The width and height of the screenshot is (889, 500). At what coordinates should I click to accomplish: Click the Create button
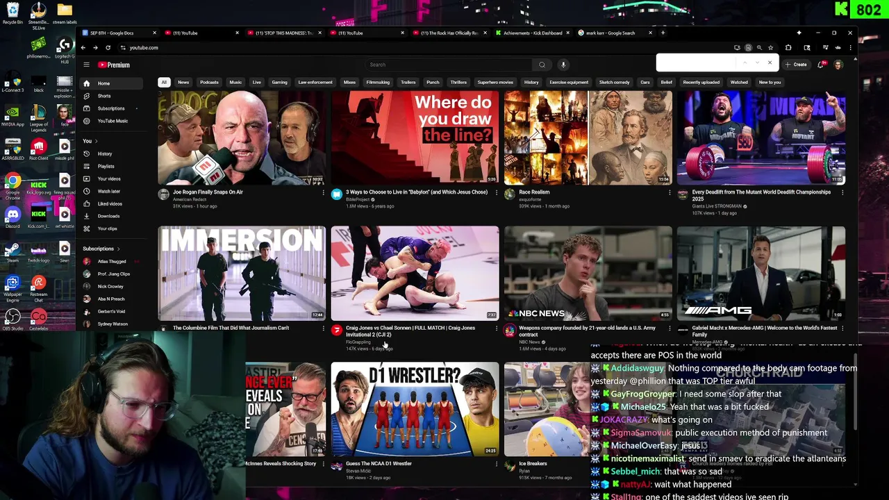tap(796, 65)
